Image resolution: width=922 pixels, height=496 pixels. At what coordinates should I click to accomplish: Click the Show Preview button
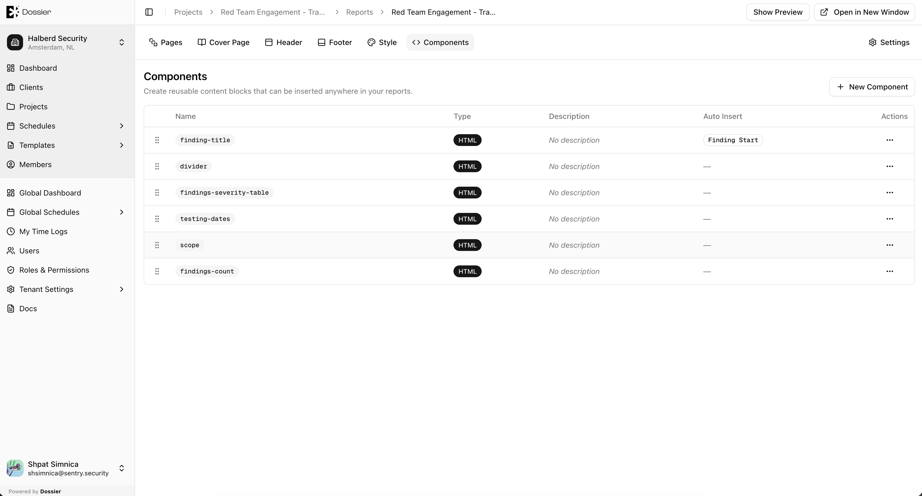pos(778,12)
